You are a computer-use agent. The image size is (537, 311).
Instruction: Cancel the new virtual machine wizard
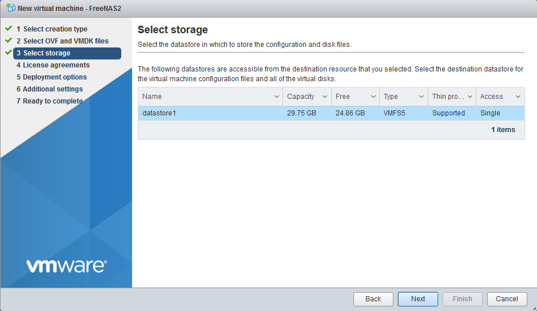(x=507, y=299)
